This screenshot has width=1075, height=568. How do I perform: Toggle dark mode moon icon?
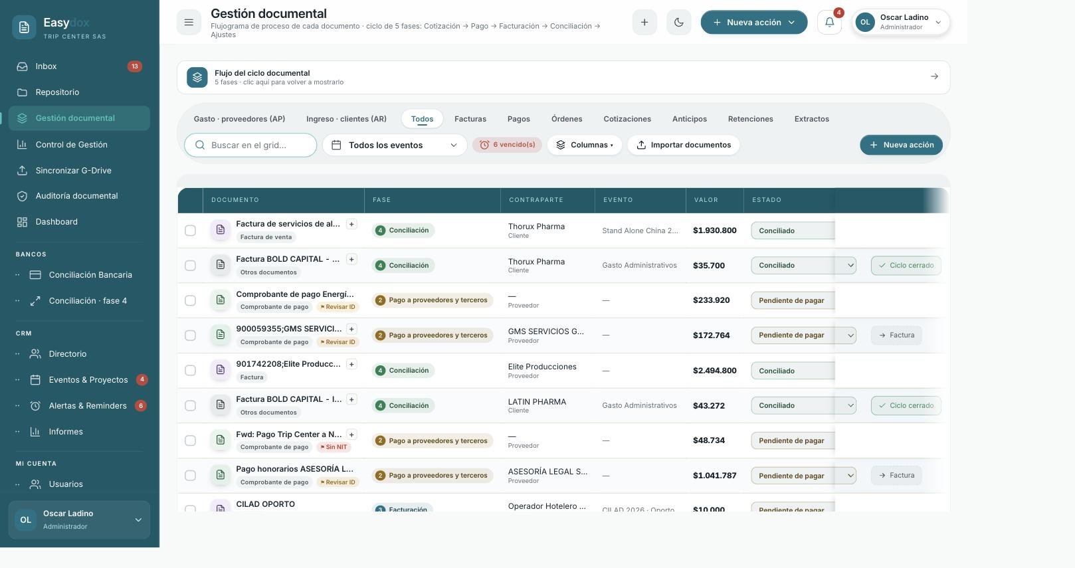(x=678, y=22)
